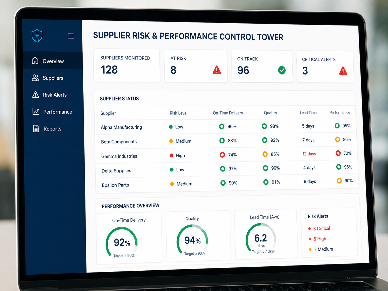Image resolution: width=388 pixels, height=291 pixels.
Task: Click the 3 Critical alerts link
Action: (321, 228)
